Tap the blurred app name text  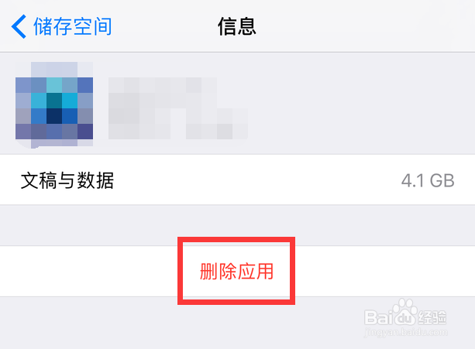click(177, 108)
